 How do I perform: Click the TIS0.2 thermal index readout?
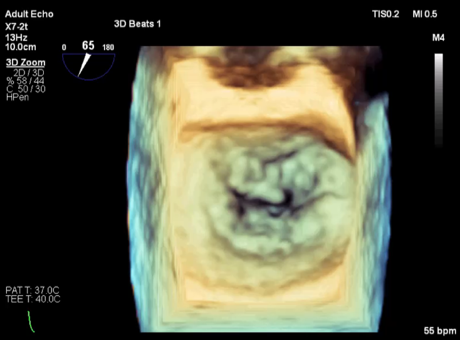[x=384, y=14]
